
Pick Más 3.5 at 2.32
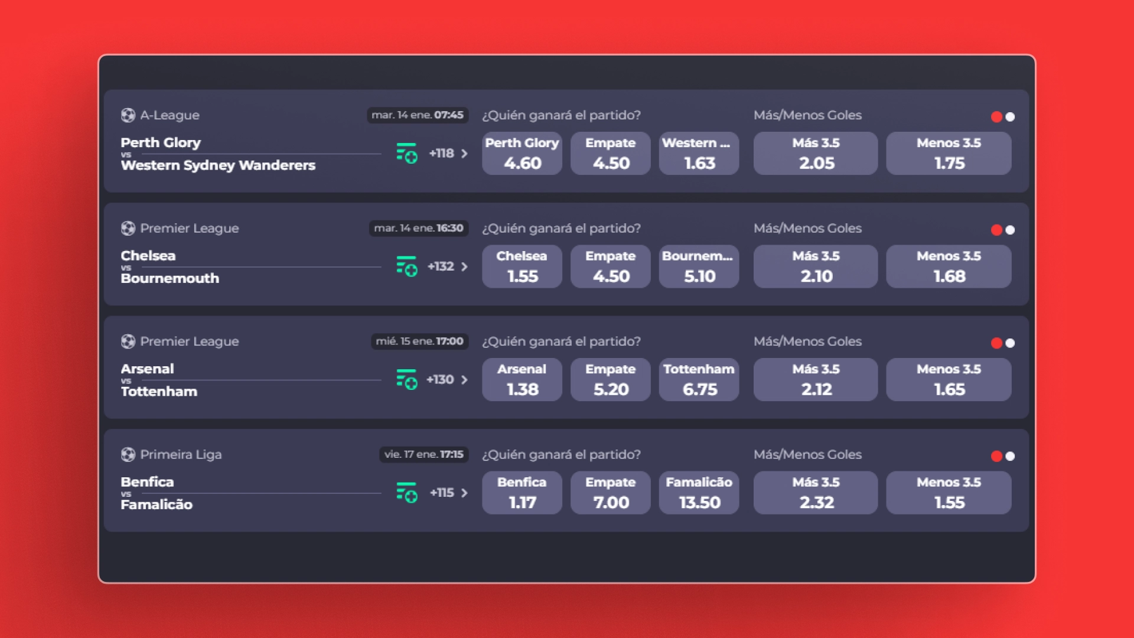[816, 493]
